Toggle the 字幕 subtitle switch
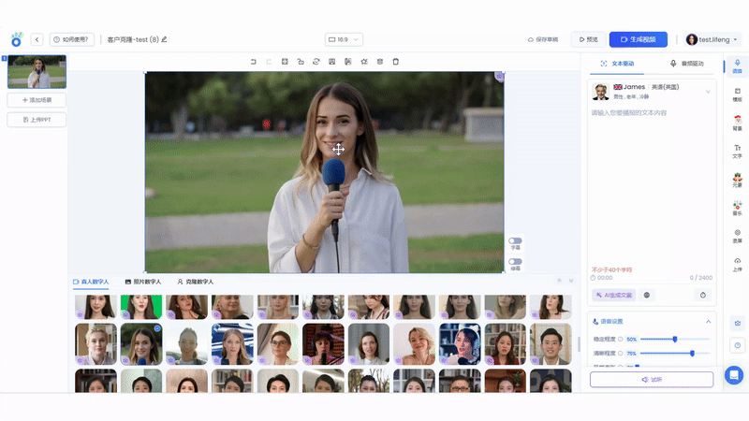 click(515, 241)
